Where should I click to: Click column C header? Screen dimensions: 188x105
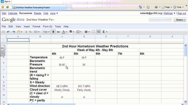point(62,36)
